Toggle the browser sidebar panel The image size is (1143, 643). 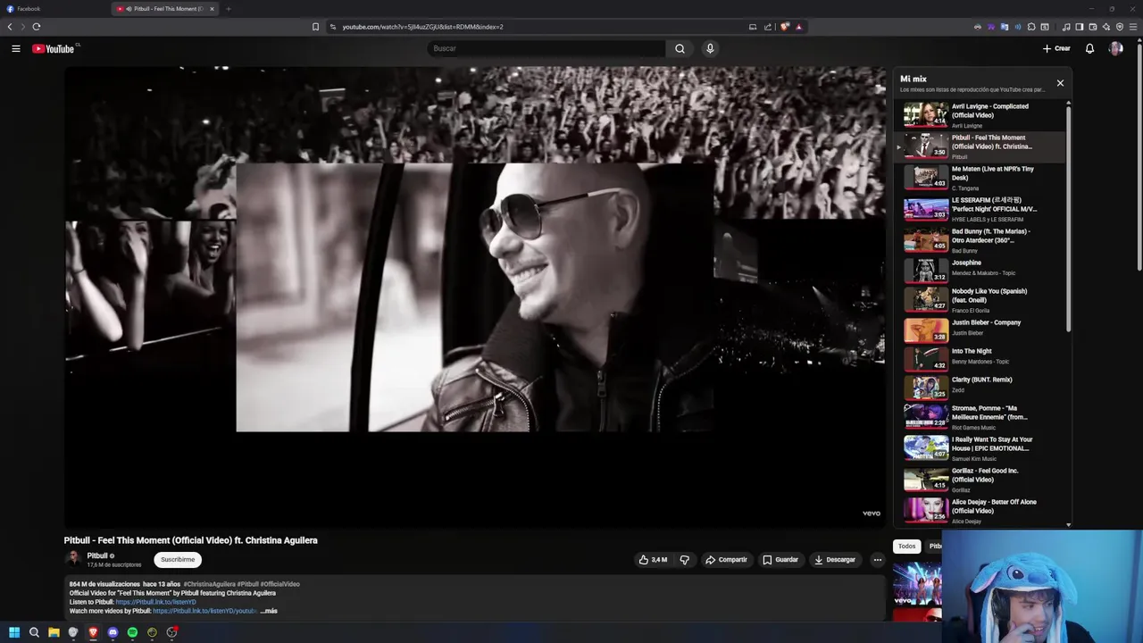pyautogui.click(x=1079, y=27)
